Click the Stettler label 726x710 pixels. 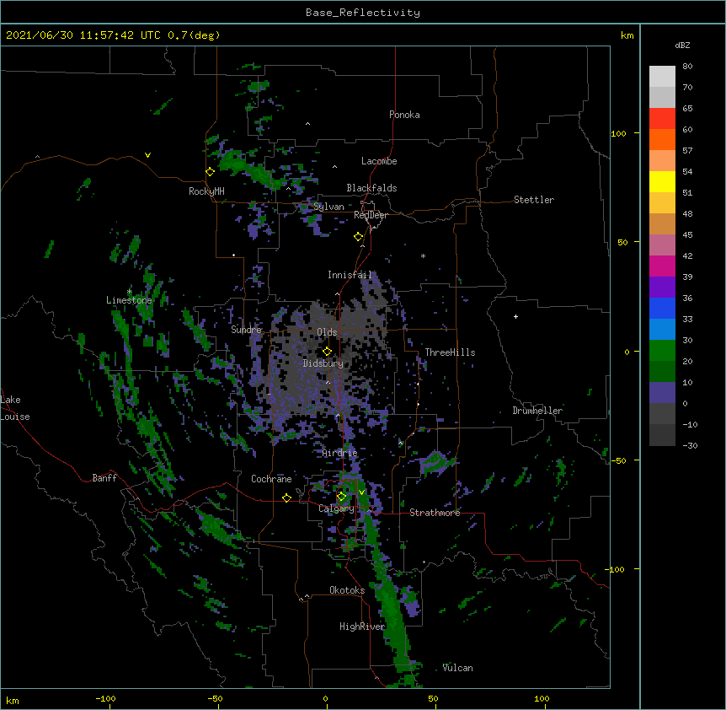(x=534, y=200)
